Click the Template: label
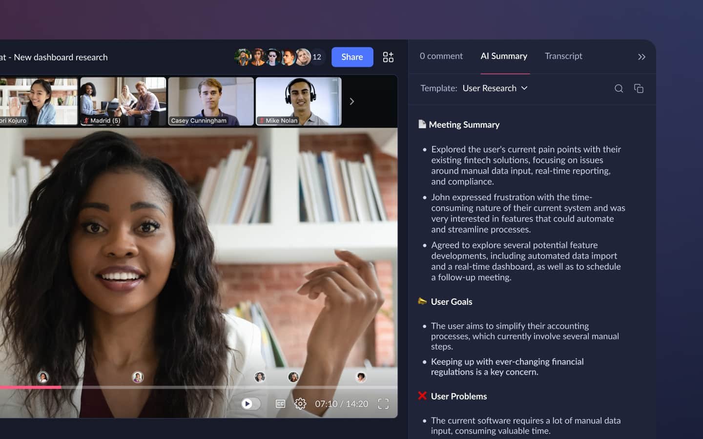The height and width of the screenshot is (439, 703). [x=439, y=88]
